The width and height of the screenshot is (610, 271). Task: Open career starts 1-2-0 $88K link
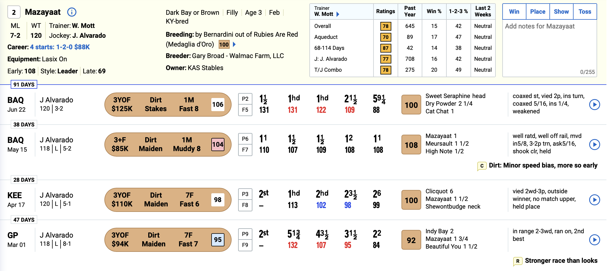(x=60, y=47)
